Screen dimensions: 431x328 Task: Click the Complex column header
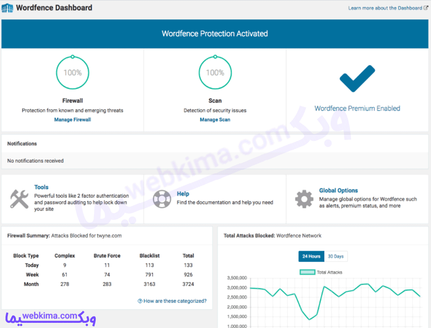coord(65,256)
